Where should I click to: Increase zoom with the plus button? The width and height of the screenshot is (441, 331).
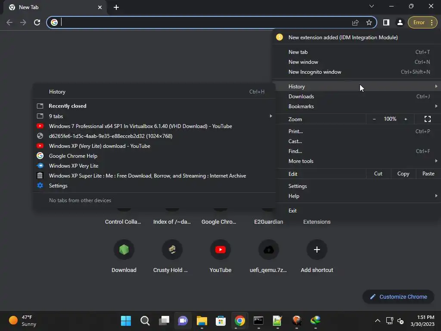(406, 119)
